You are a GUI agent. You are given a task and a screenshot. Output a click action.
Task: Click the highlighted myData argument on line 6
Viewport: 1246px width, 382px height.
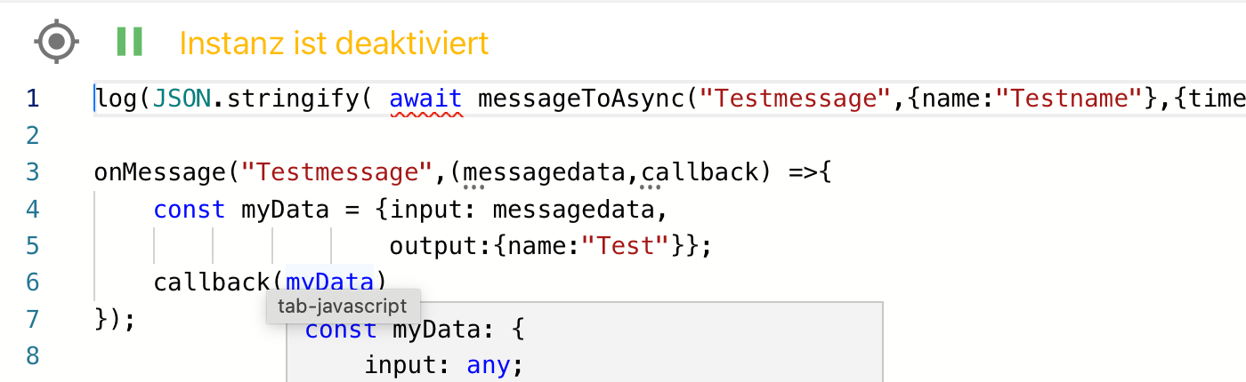coord(329,283)
